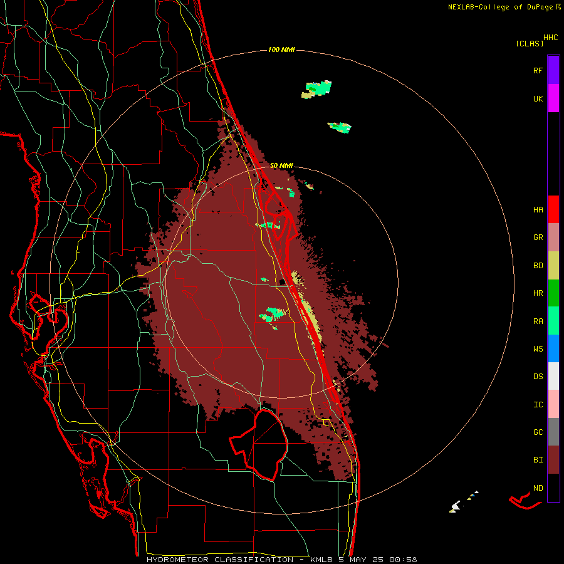The height and width of the screenshot is (564, 564).
Task: Click the Hydrometeor Classification KMLB title text
Action: click(x=281, y=560)
